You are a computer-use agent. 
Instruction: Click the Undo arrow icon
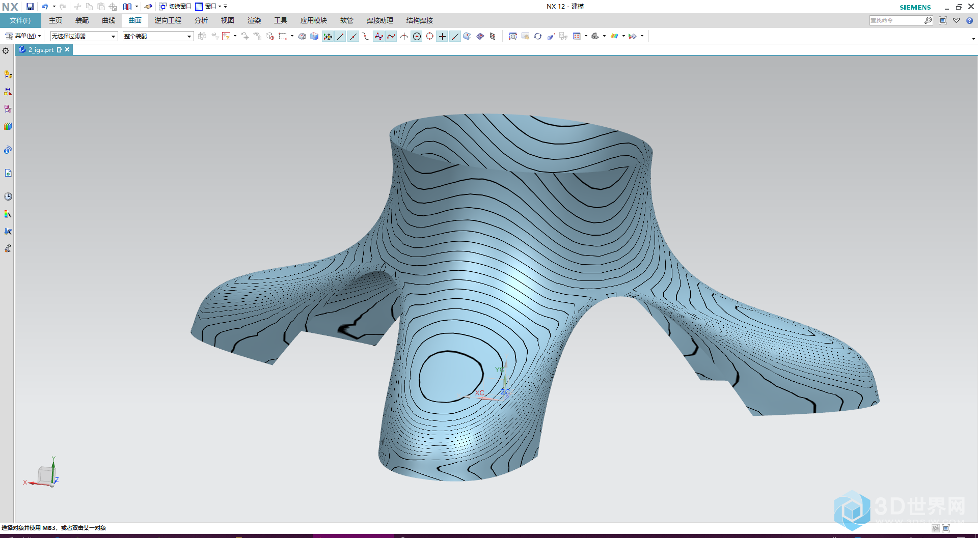(x=45, y=7)
